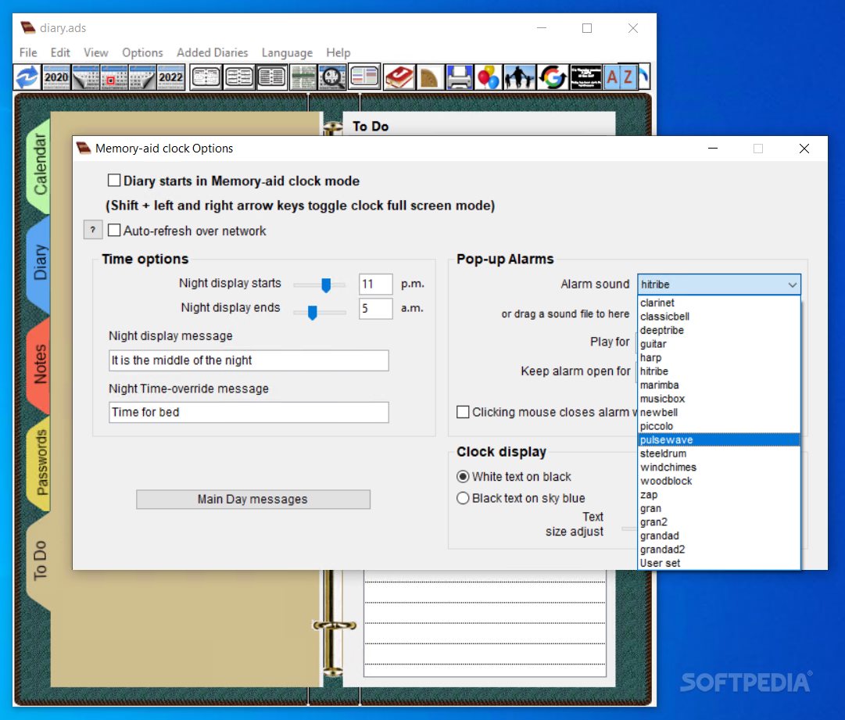Adjust Night display ends slider

312,312
